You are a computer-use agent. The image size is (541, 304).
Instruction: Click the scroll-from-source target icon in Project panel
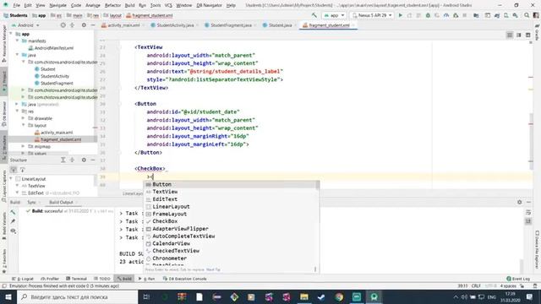point(63,25)
